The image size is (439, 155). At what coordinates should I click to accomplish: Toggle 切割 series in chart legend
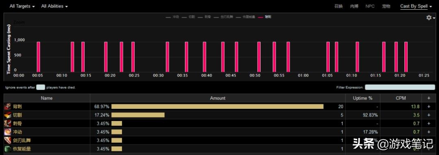coord(188,17)
